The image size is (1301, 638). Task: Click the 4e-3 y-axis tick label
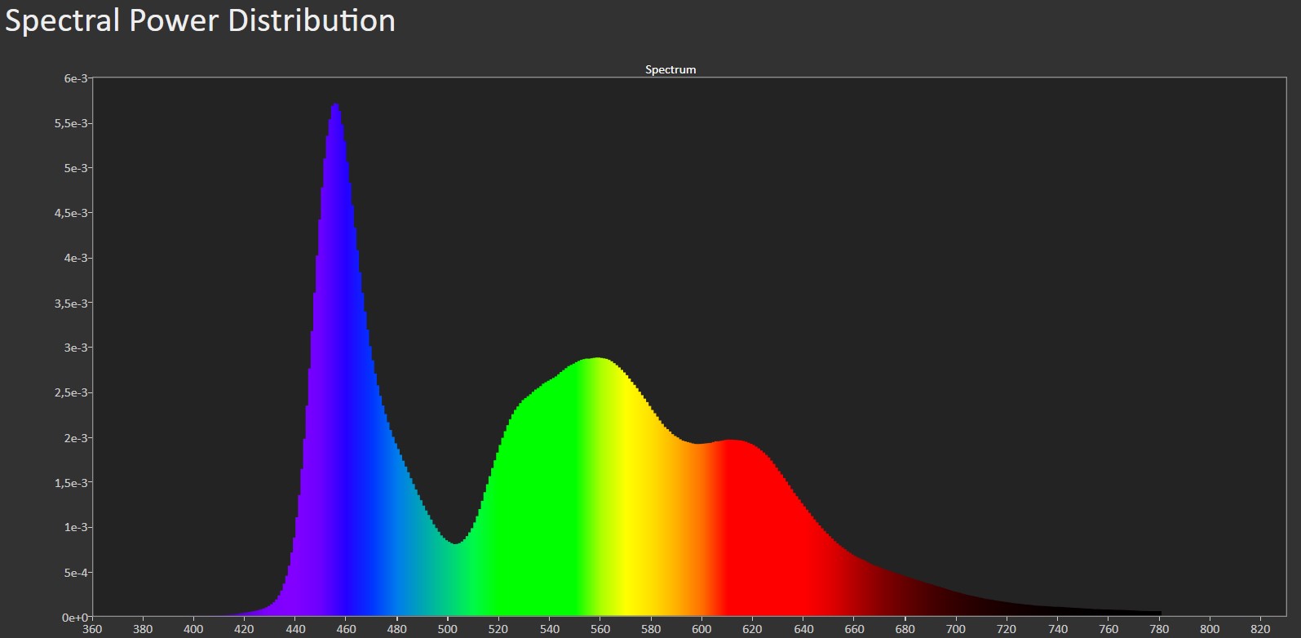[76, 258]
